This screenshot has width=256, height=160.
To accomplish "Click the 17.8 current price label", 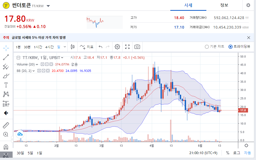I will click(243, 110).
